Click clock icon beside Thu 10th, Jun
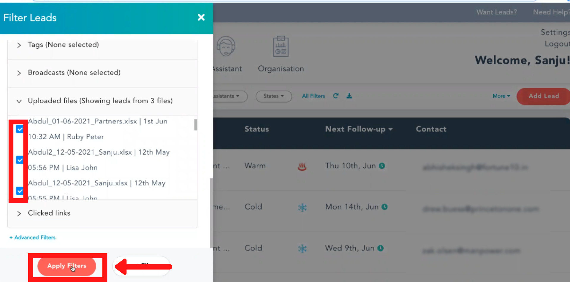The height and width of the screenshot is (282, 570). (382, 166)
